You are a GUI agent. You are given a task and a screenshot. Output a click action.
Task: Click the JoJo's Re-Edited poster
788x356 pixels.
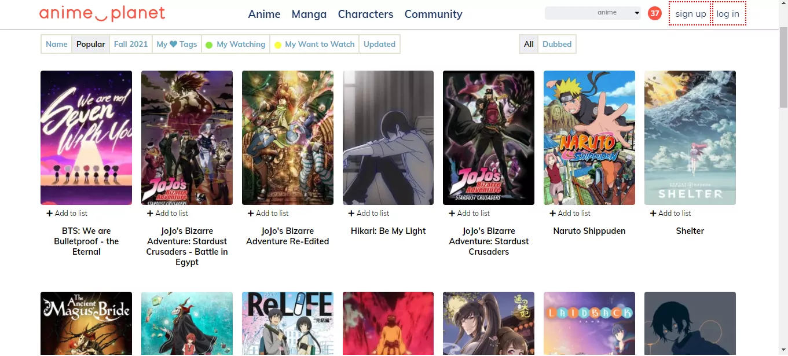coord(288,138)
